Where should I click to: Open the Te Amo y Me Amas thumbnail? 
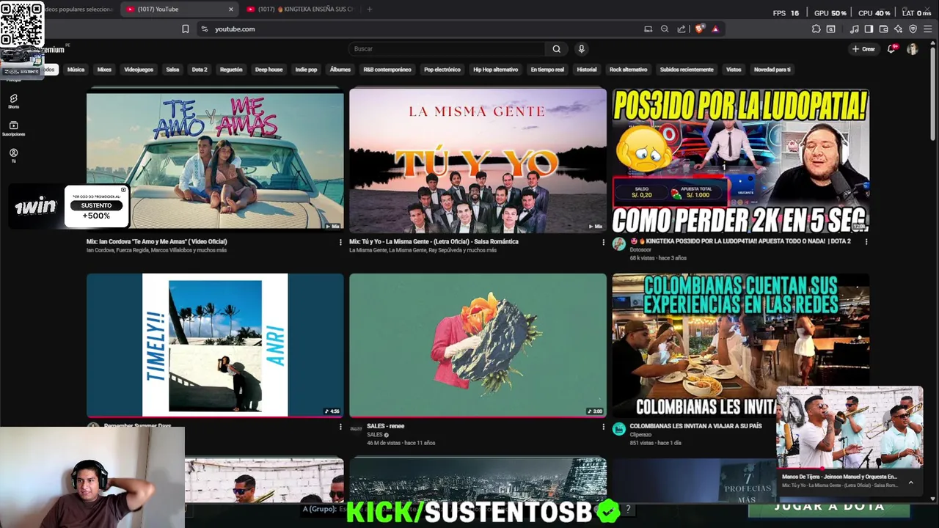(x=215, y=161)
